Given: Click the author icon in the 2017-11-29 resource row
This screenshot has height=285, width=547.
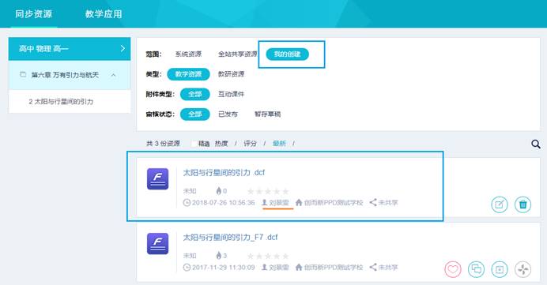Looking at the screenshot, I should click(265, 267).
